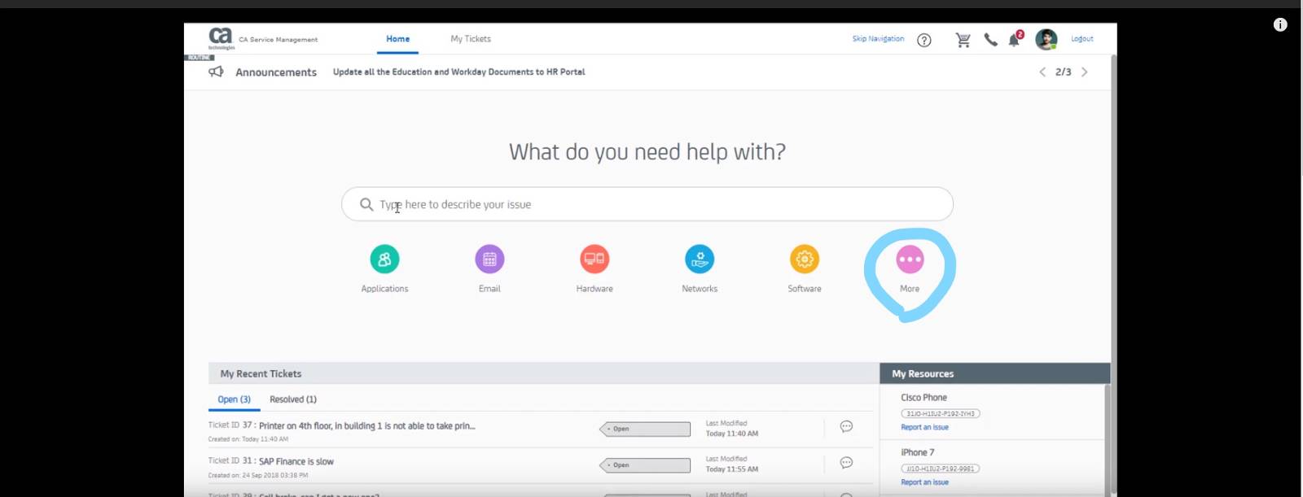Image resolution: width=1303 pixels, height=497 pixels.
Task: Open comments for Ticket ID 37
Action: pyautogui.click(x=846, y=426)
